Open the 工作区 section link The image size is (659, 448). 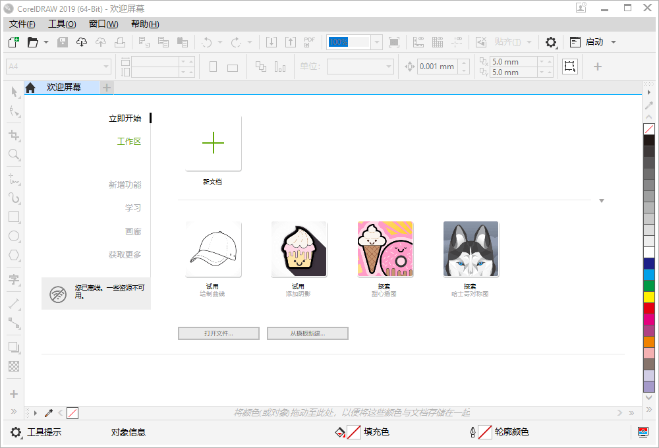point(129,141)
